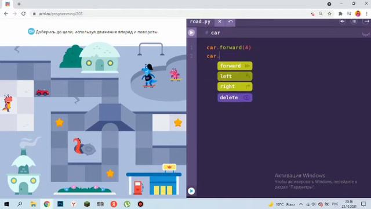The width and height of the screenshot is (371, 209).
Task: Click the browser forward button
Action: pyautogui.click(x=14, y=14)
